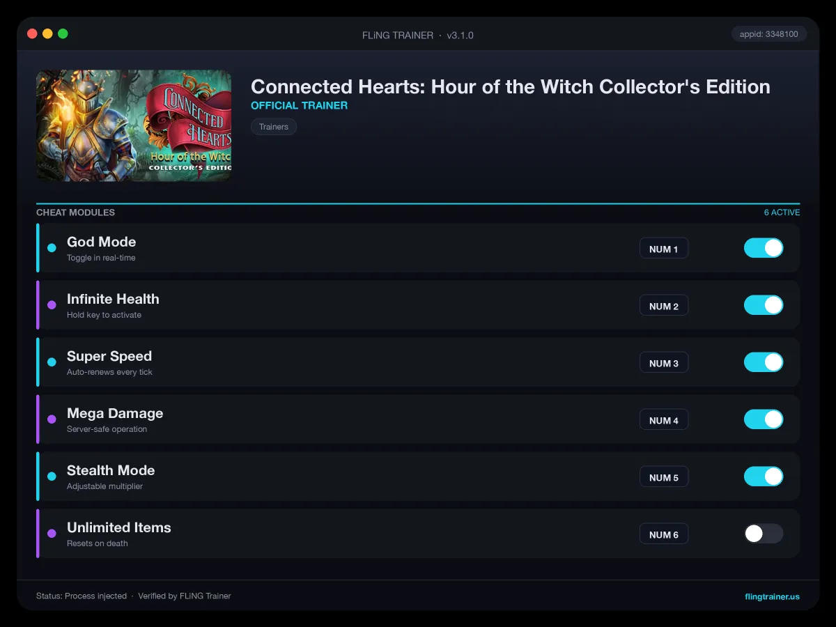Click the 'OFFICIAL TRAINER' subtitle
The width and height of the screenshot is (836, 627).
(299, 106)
